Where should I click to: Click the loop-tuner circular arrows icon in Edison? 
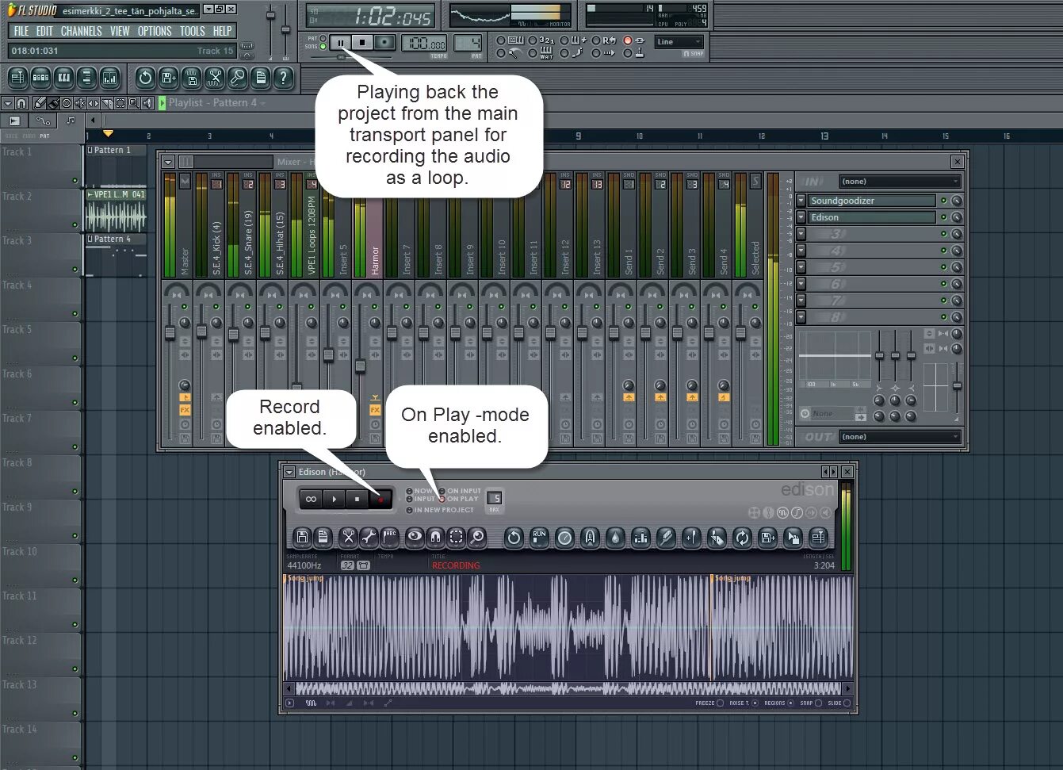tap(742, 537)
